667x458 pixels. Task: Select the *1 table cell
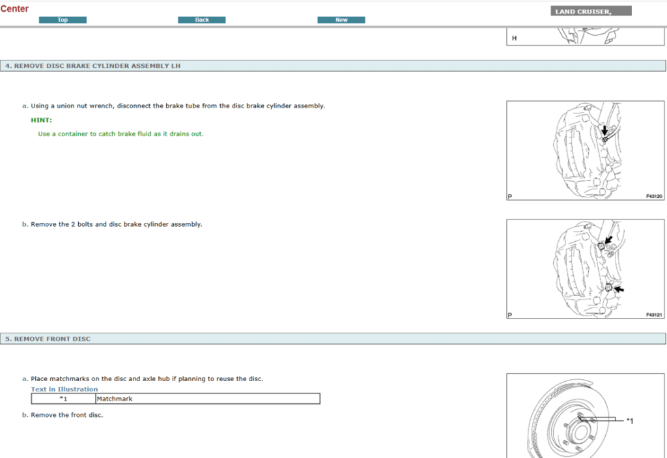click(63, 399)
